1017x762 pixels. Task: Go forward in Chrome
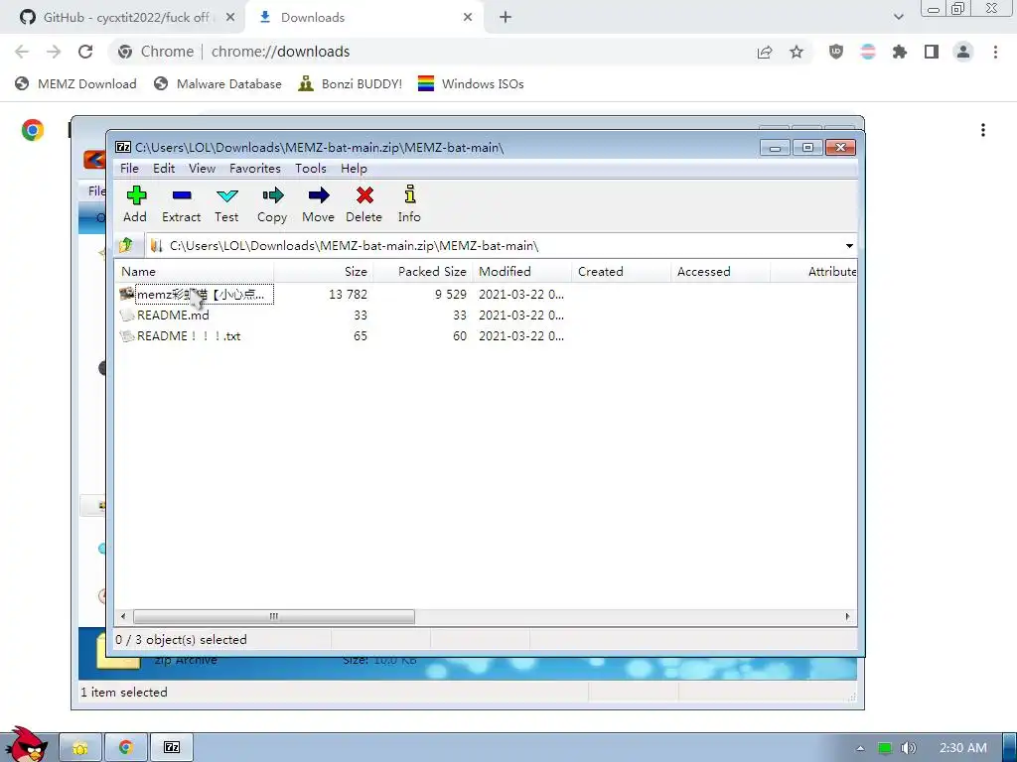[54, 52]
